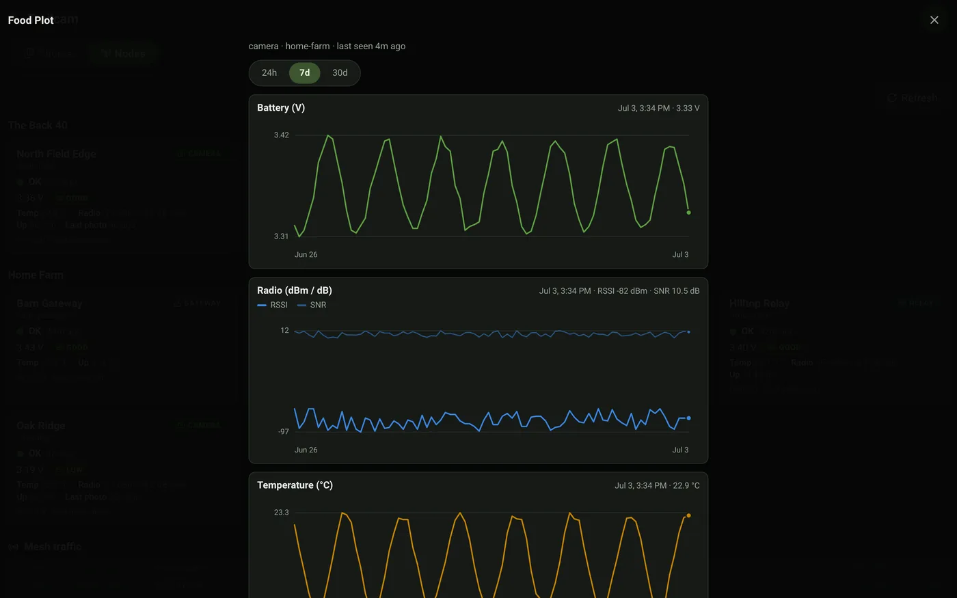957x598 pixels.
Task: Click the SNR line's endpoint dot
Action: tap(688, 332)
